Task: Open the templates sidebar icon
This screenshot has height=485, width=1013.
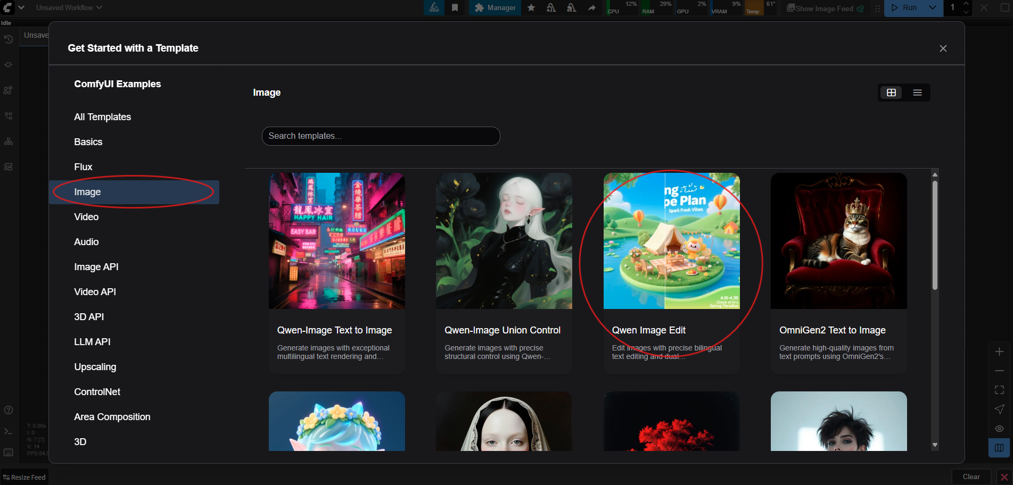Action: click(8, 167)
